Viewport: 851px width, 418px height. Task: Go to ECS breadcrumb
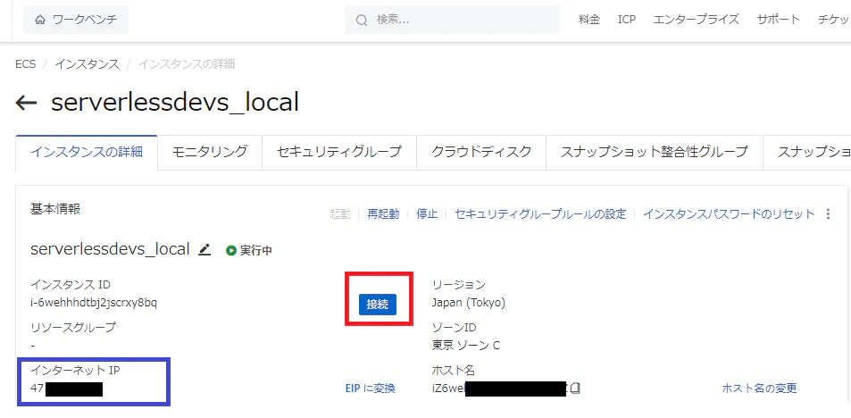tap(26, 64)
